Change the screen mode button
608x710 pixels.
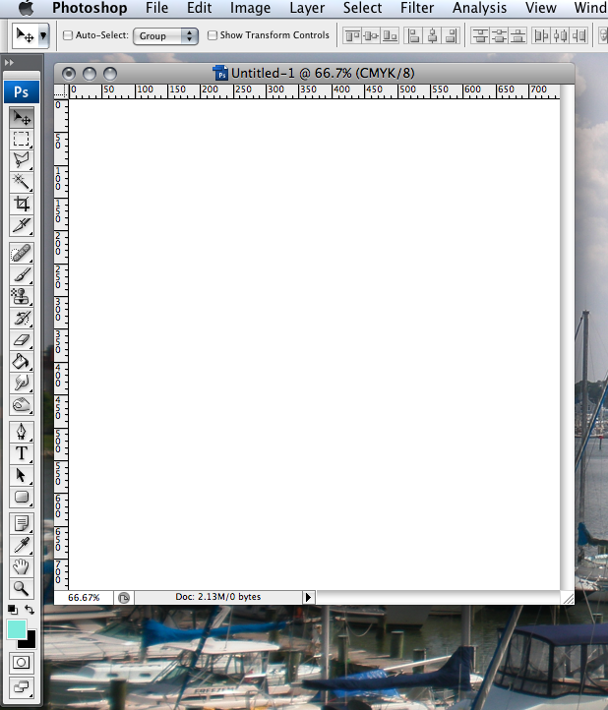click(x=22, y=687)
